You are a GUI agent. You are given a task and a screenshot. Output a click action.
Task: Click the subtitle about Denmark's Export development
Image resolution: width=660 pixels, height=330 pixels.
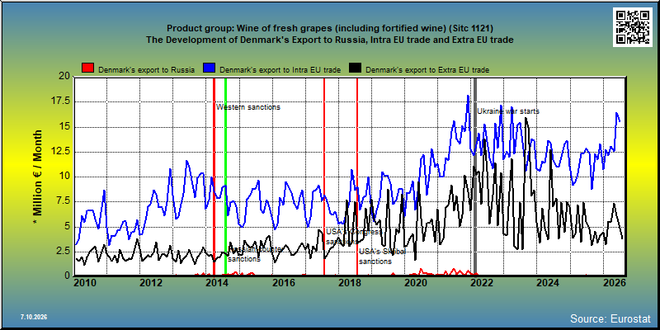click(x=330, y=40)
